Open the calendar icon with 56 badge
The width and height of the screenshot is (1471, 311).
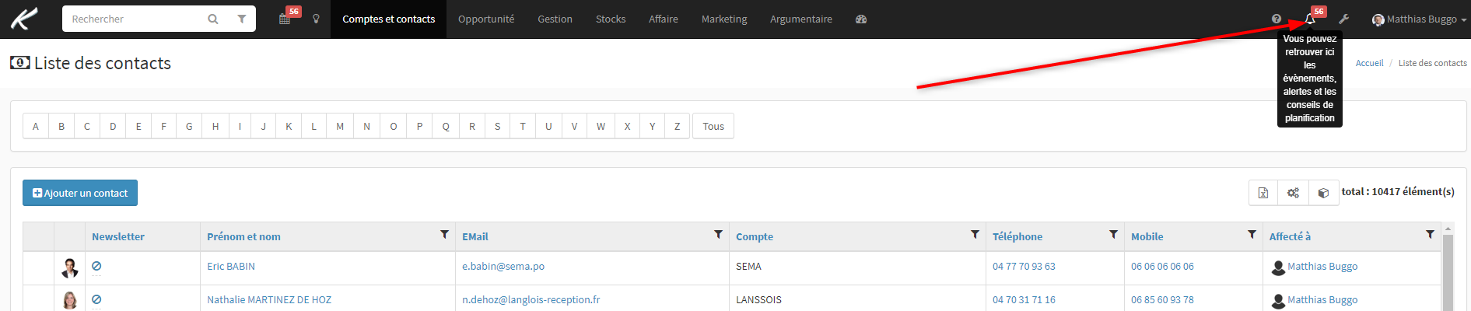[285, 19]
